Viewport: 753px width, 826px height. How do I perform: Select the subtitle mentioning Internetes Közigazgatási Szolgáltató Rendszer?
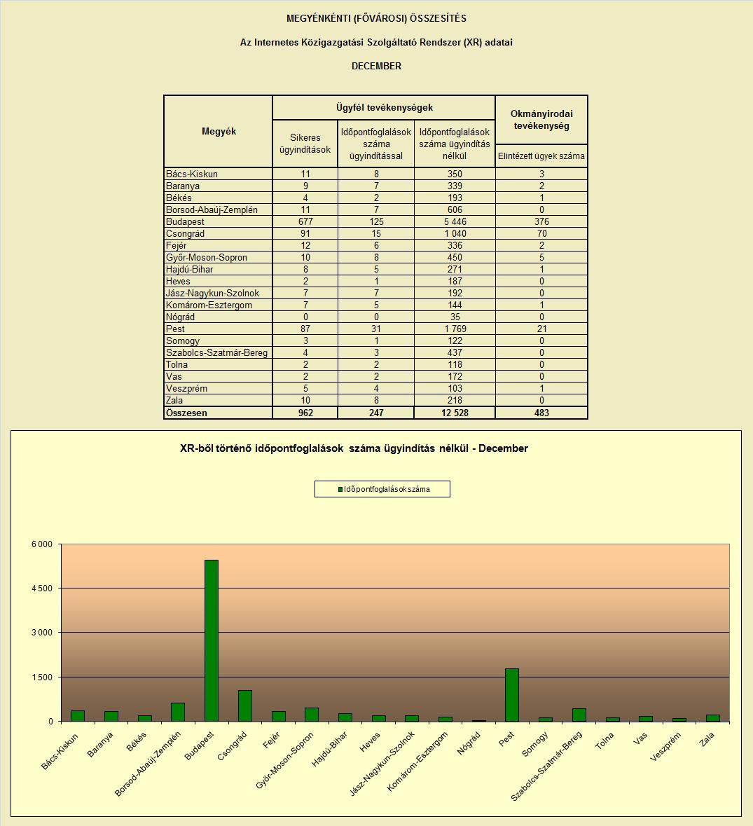[x=377, y=42]
